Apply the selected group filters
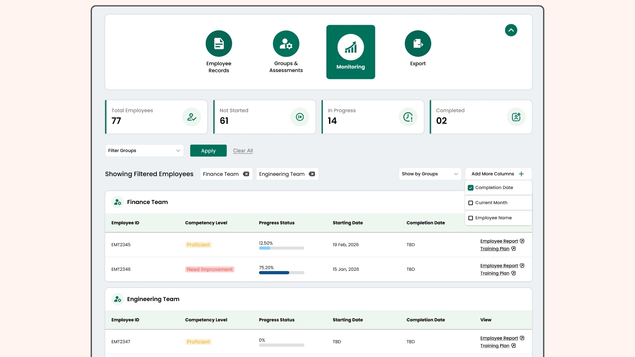This screenshot has width=635, height=357. coord(208,150)
